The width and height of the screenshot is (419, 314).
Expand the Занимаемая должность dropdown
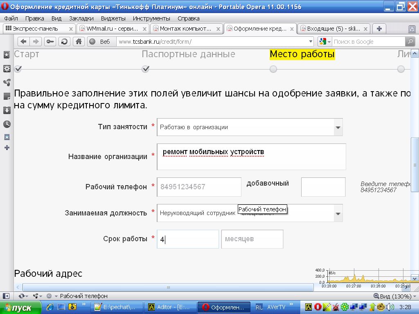338,213
